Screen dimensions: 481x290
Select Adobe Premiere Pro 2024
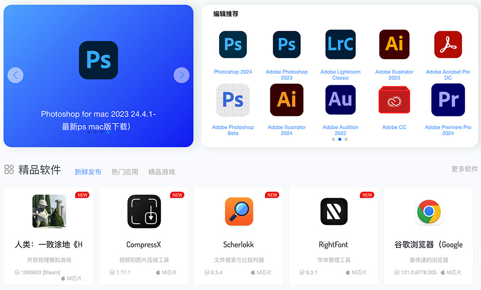[448, 100]
